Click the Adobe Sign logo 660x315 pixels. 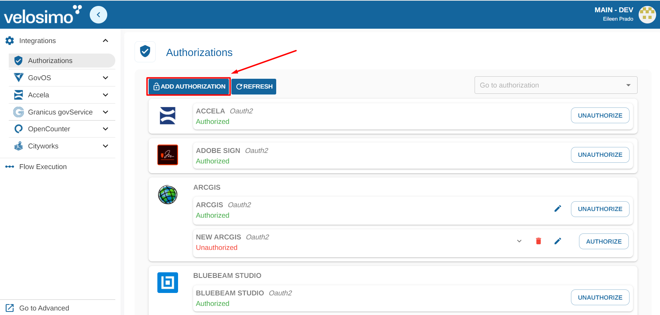[168, 155]
